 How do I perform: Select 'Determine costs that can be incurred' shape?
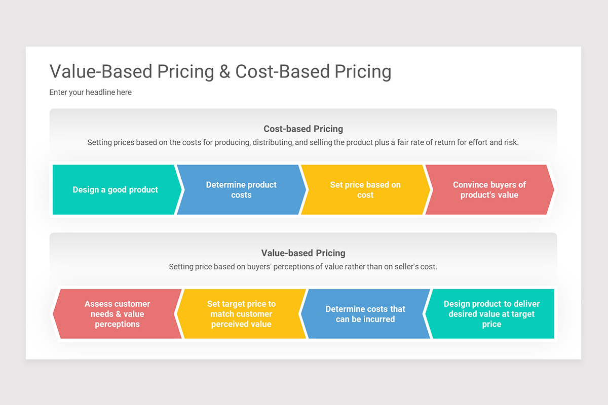point(365,314)
